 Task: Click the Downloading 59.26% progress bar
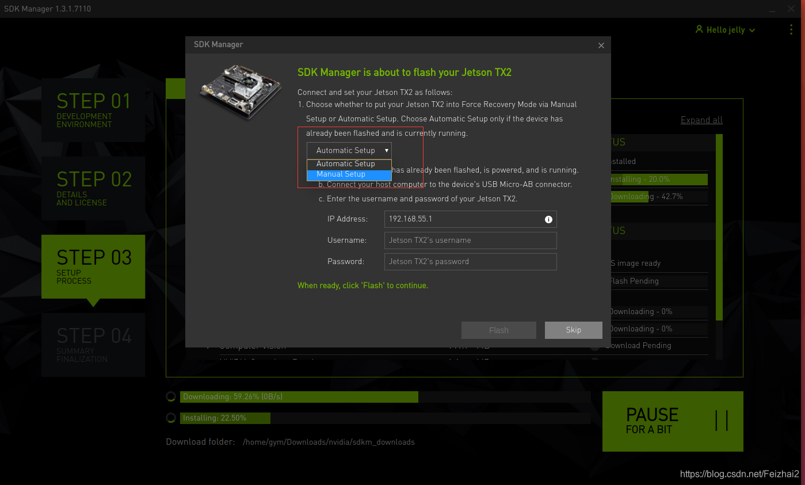385,397
